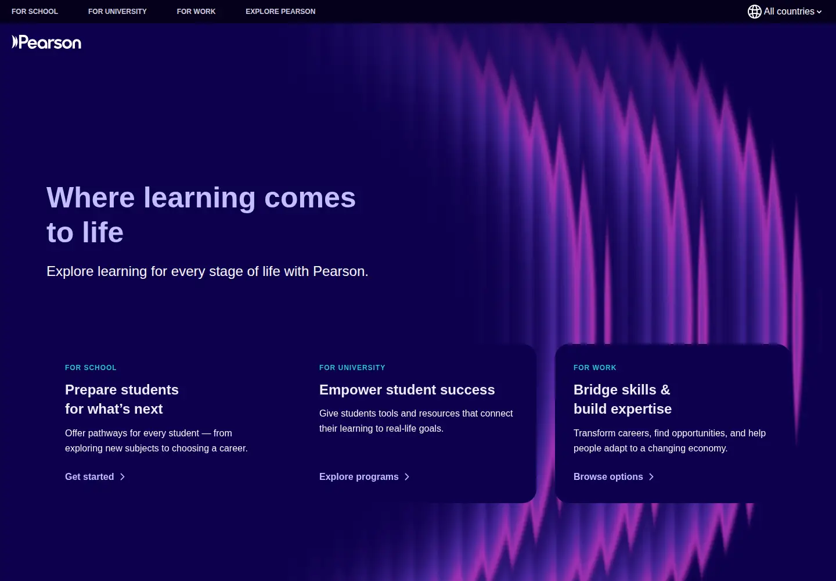Click the FOR UNIVERSITY card label

(352, 368)
